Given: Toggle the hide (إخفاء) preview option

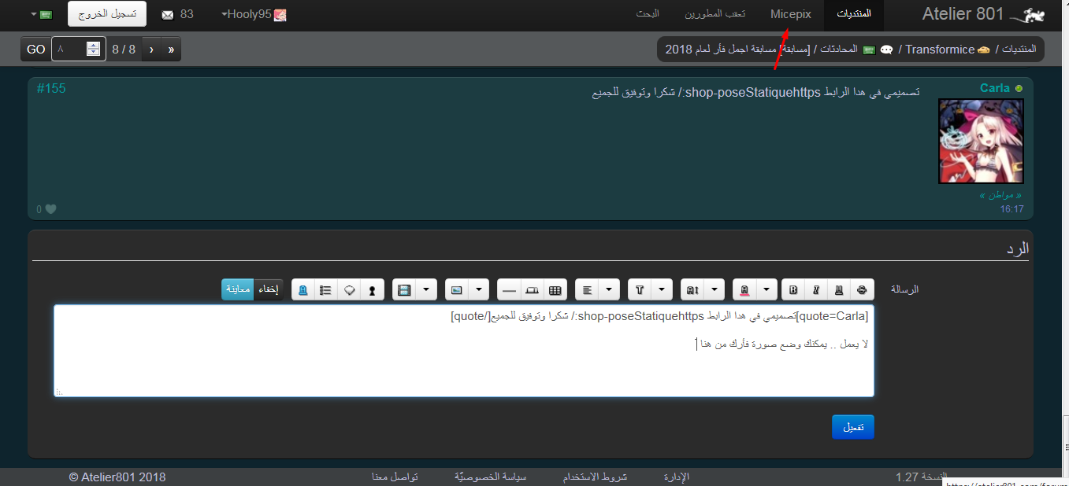Looking at the screenshot, I should (x=269, y=289).
